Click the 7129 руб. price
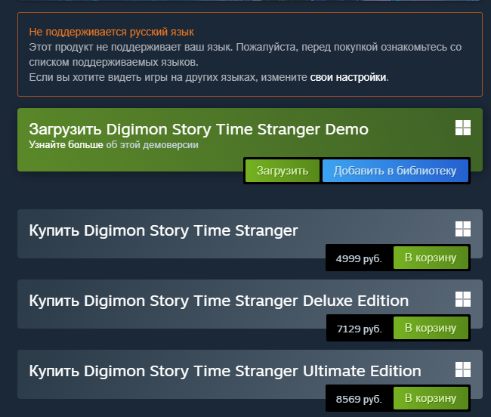The height and width of the screenshot is (417, 491). tap(359, 329)
